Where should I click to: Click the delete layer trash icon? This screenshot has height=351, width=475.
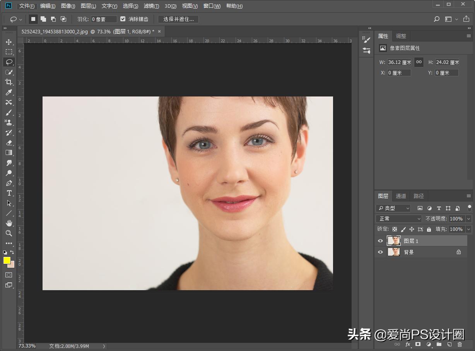click(x=460, y=344)
